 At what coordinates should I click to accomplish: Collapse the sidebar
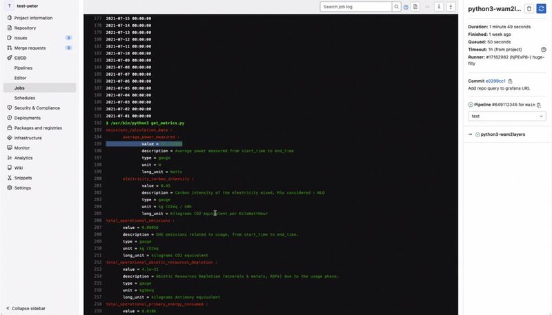(28, 308)
